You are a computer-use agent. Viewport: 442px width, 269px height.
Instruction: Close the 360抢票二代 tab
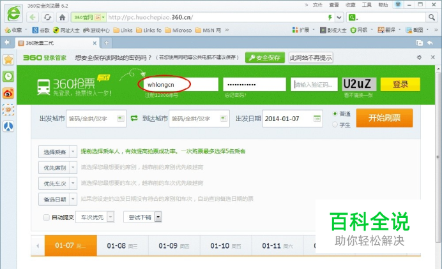click(95, 43)
